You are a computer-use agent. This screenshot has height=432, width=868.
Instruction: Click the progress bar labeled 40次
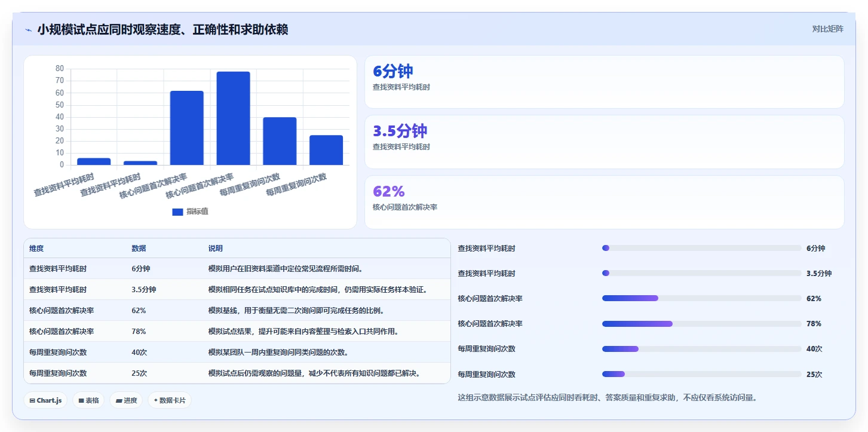tap(702, 349)
